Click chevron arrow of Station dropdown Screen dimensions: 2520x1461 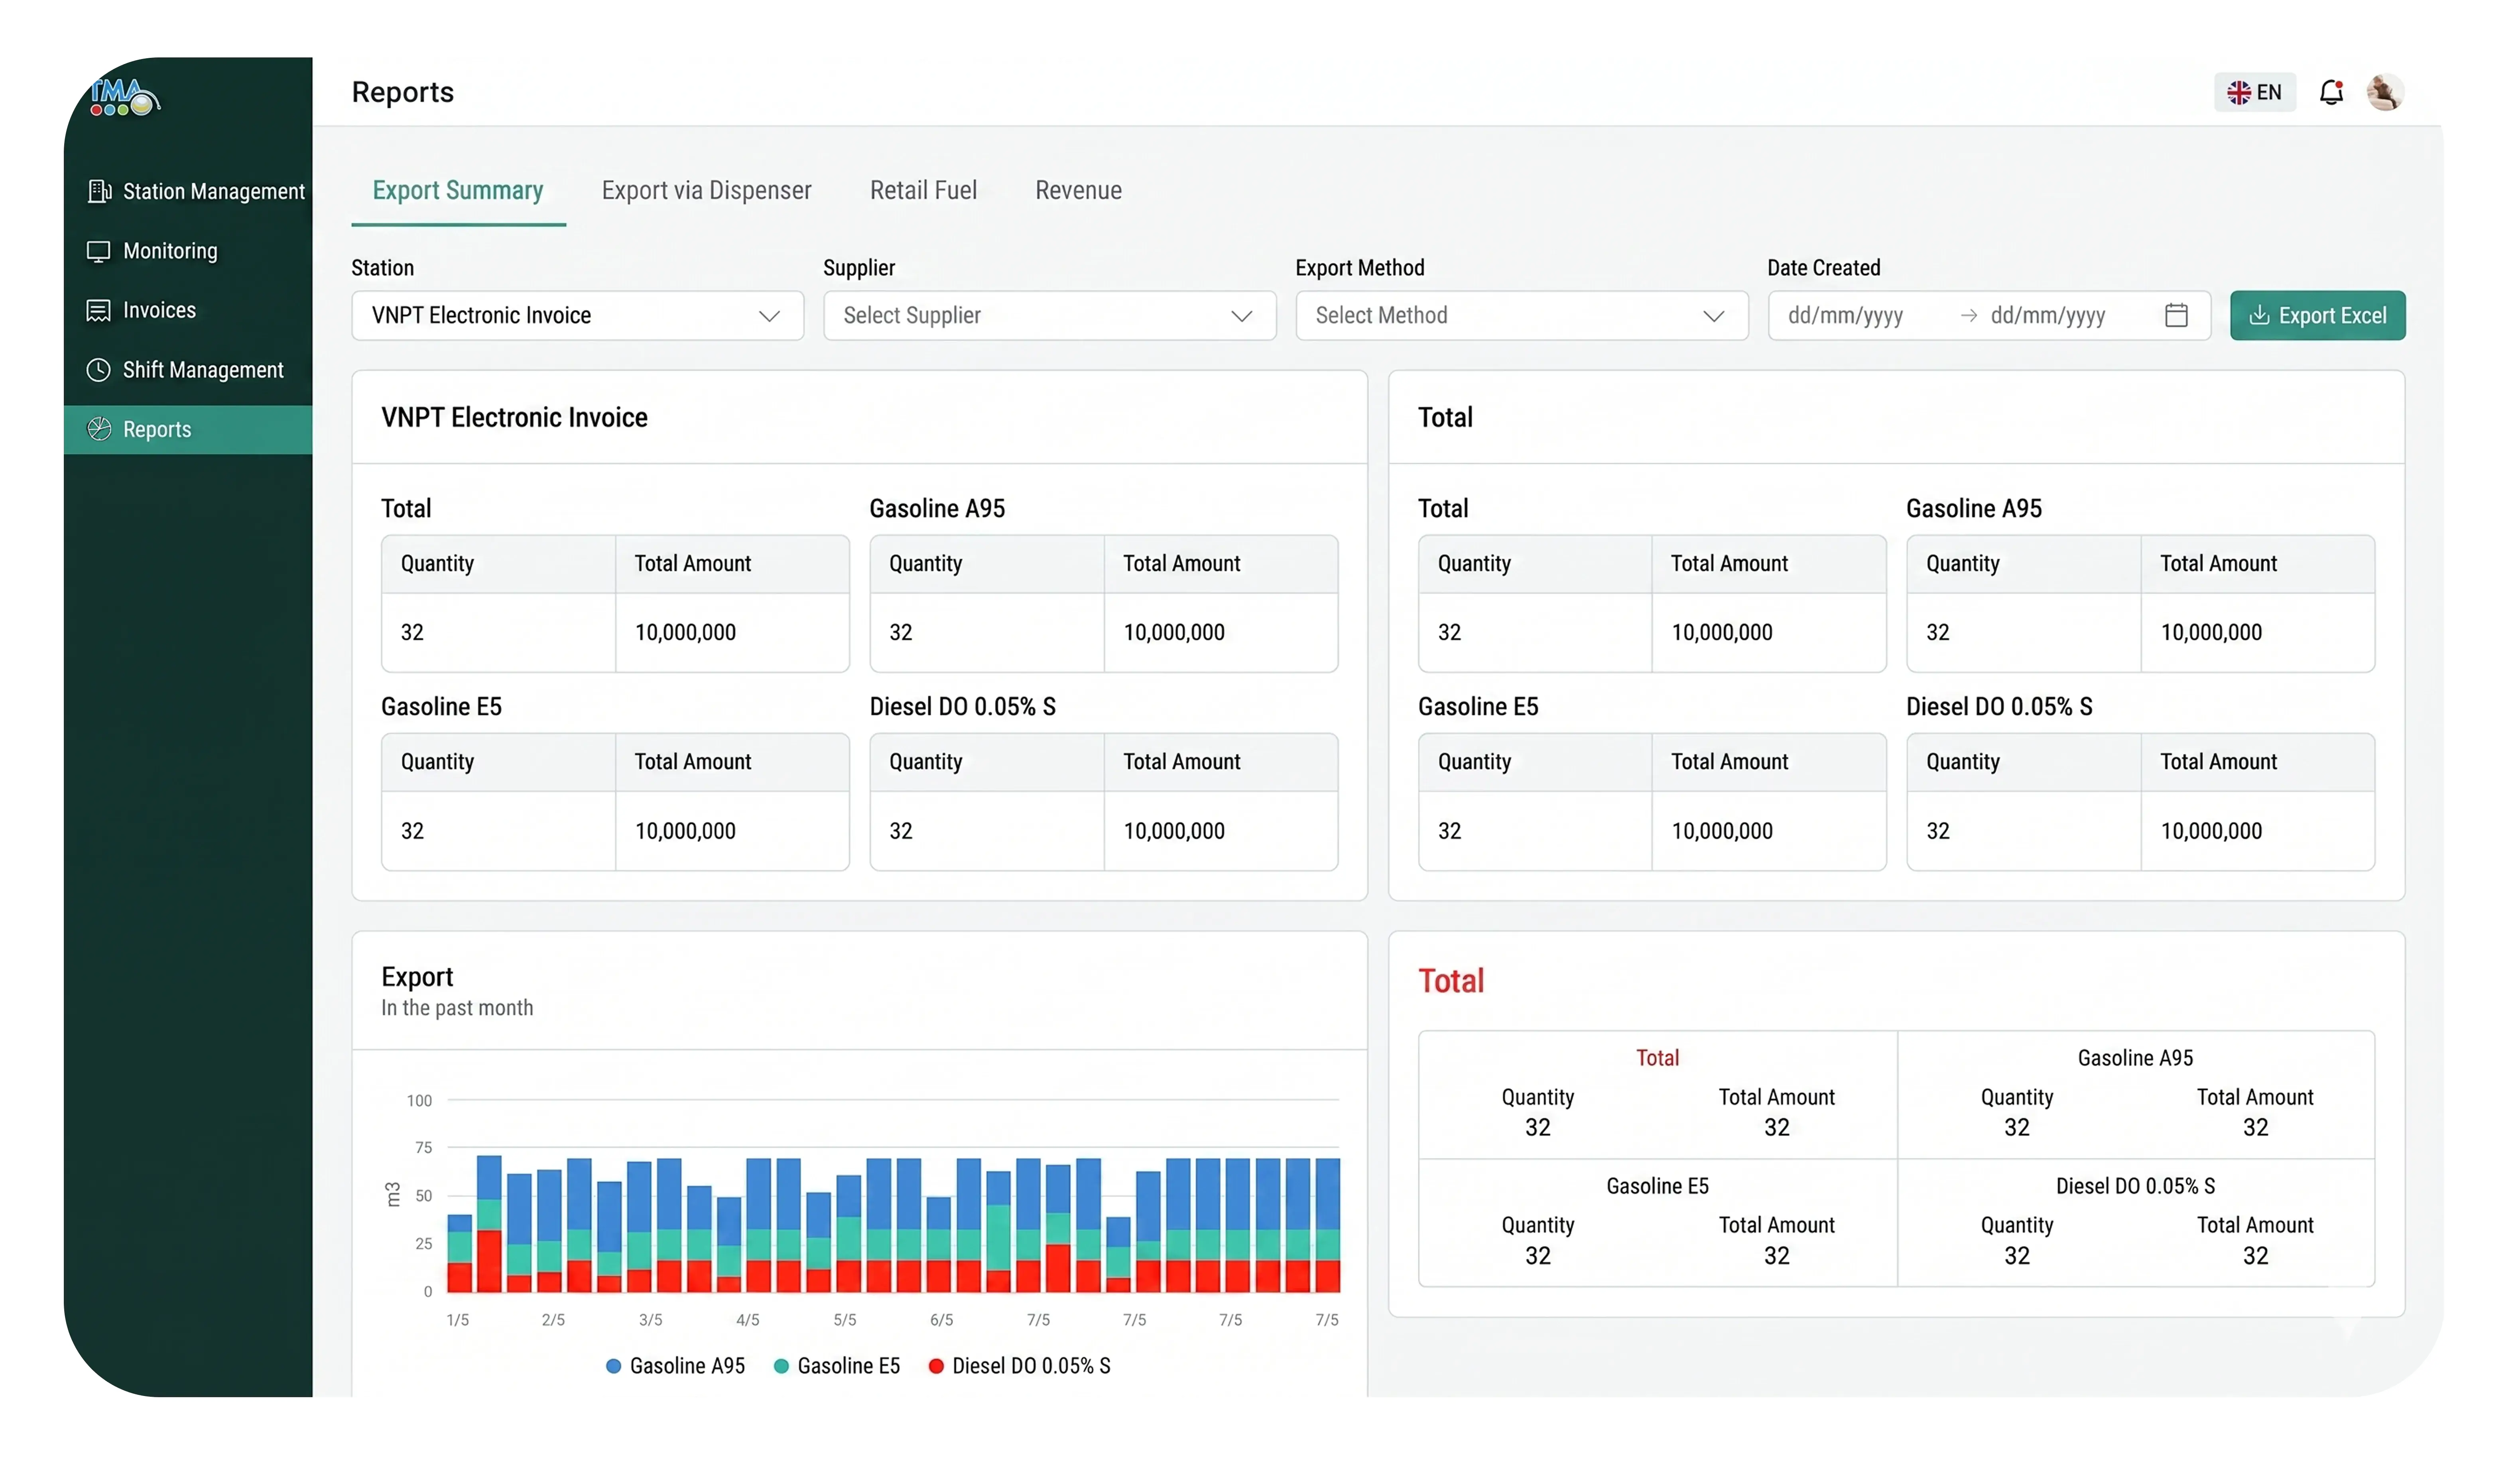click(769, 316)
